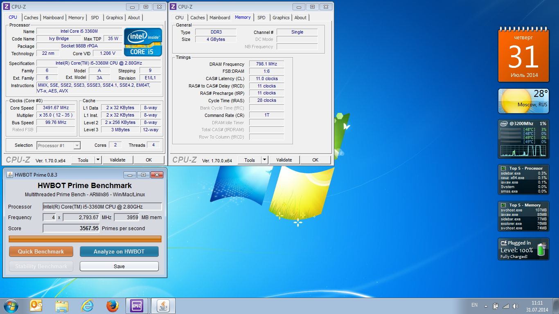Viewport: 559px width, 314px height.
Task: Activate the CPU-Z taskbar button
Action: (137, 306)
